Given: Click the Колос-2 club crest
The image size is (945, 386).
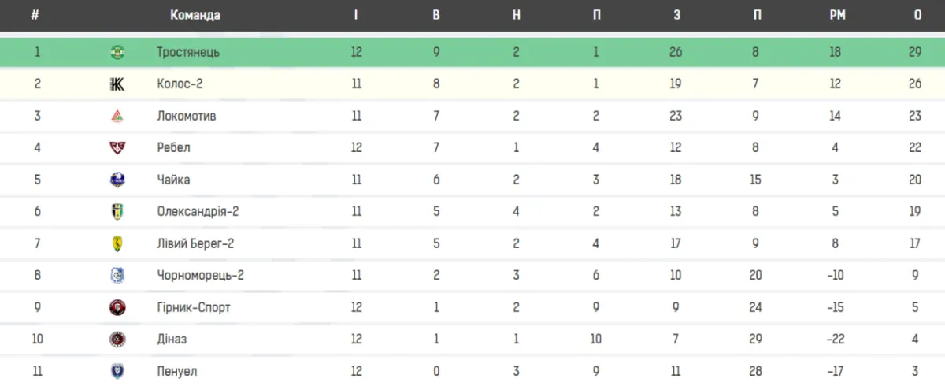Looking at the screenshot, I should click(x=117, y=84).
